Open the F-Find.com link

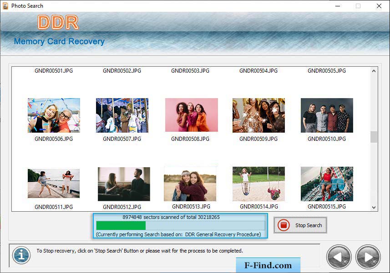click(268, 265)
